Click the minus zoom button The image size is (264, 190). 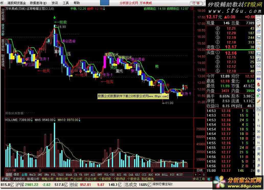pos(200,175)
